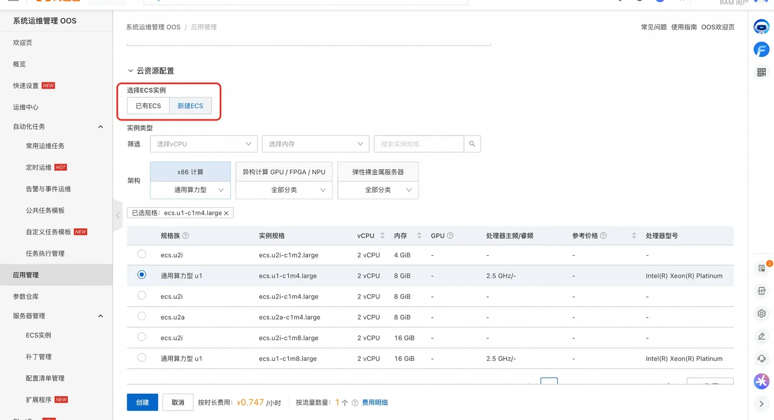The image size is (774, 420).
Task: Open the 常见问题 link
Action: click(654, 27)
